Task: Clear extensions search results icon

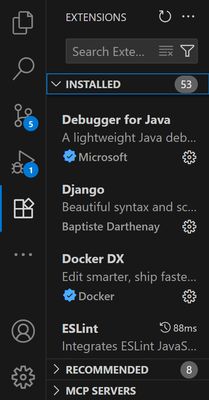Action: [x=166, y=51]
